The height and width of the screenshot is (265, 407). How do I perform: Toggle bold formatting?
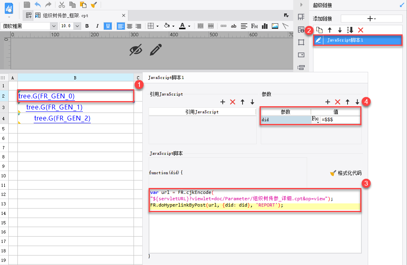click(87, 26)
